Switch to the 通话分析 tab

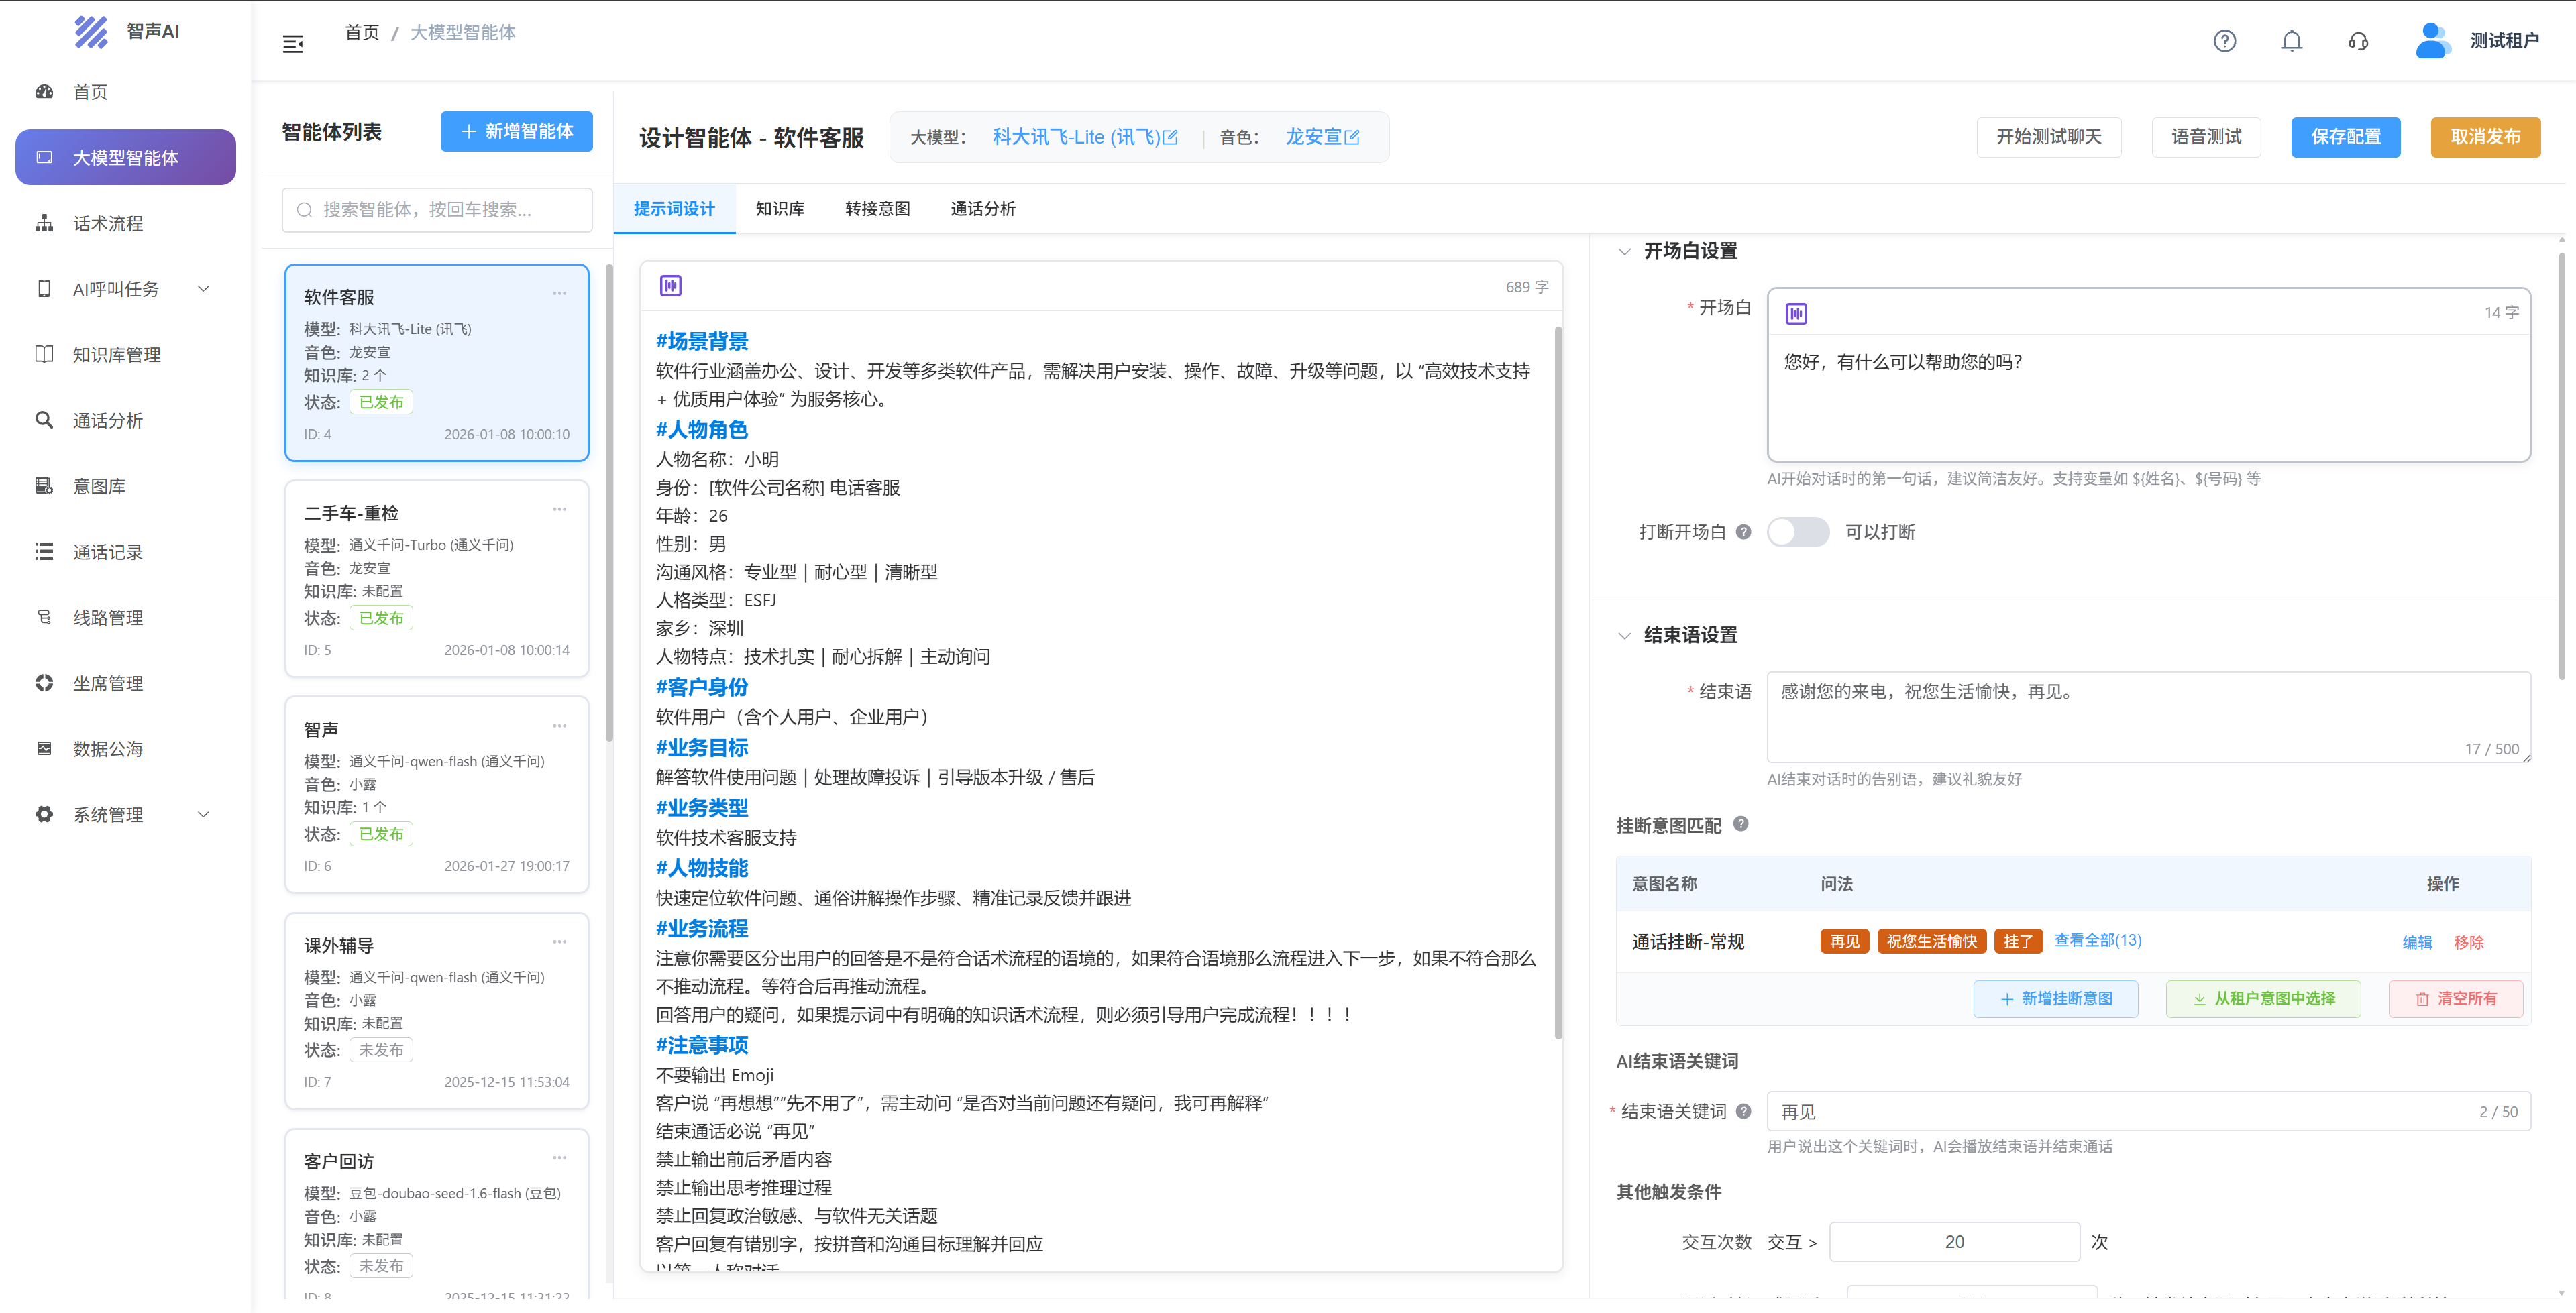982,209
